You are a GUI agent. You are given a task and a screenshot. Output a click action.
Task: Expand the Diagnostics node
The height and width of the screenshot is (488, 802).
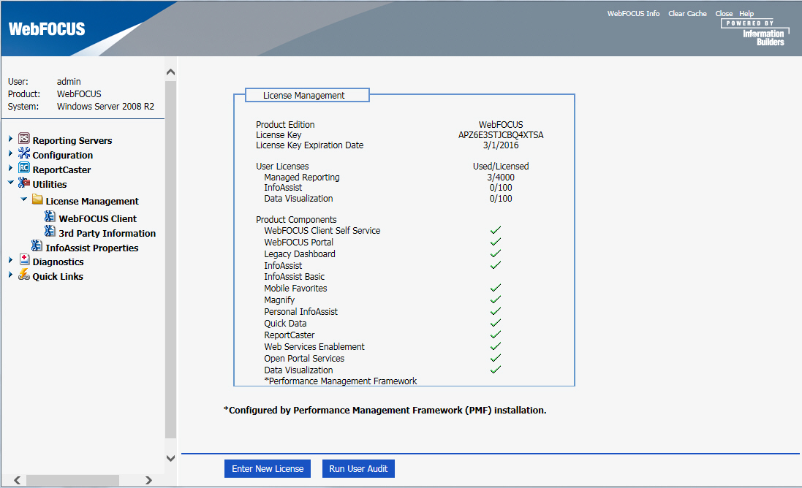[x=10, y=260]
